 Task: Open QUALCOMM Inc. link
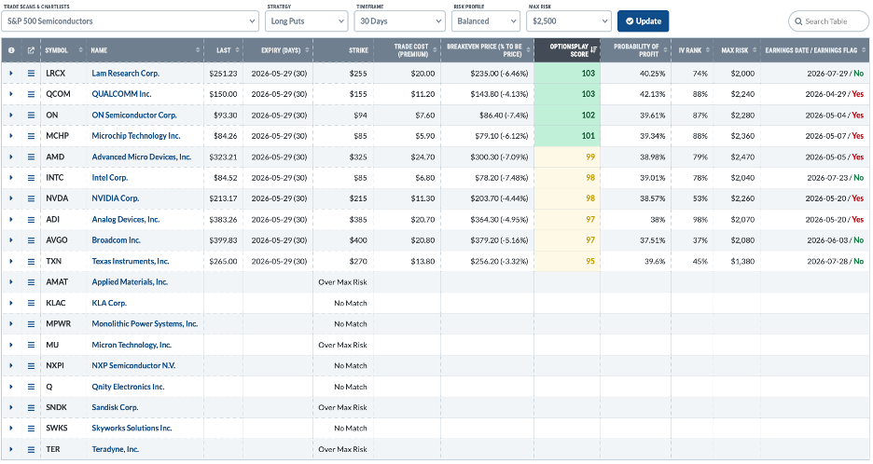coord(121,94)
